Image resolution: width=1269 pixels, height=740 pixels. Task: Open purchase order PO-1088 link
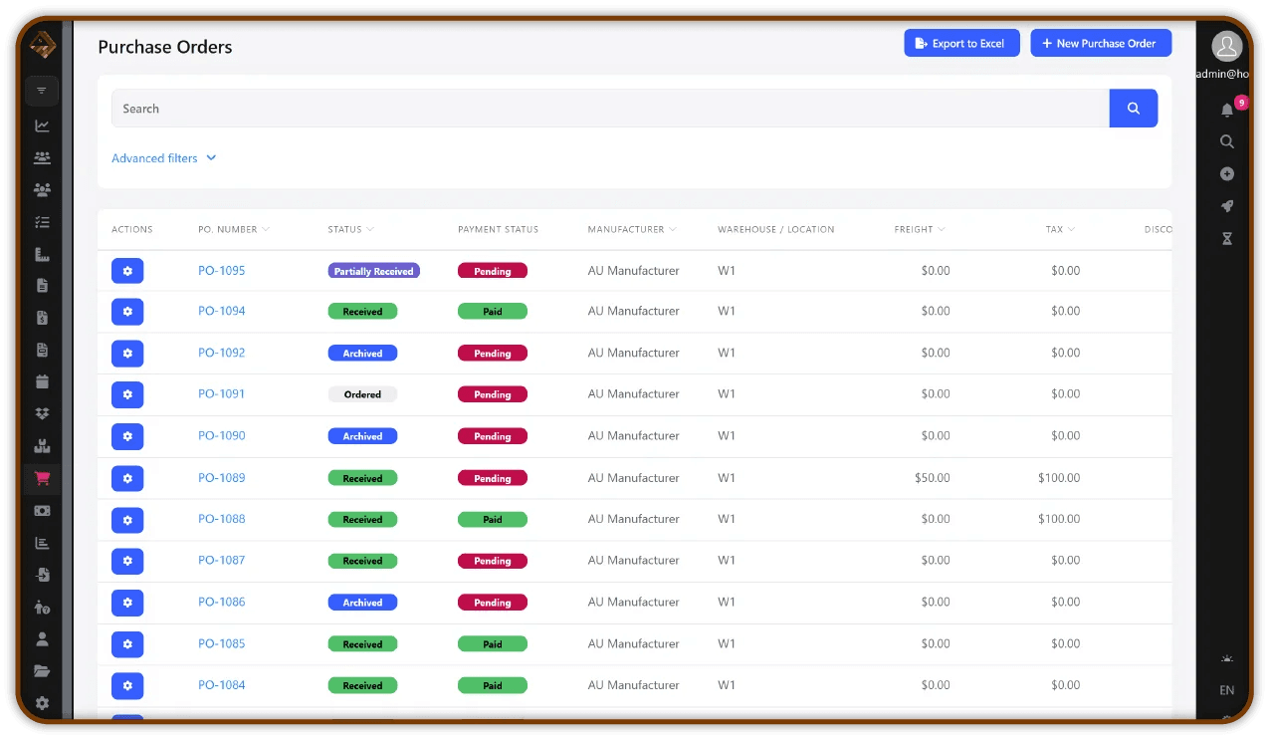tap(221, 519)
